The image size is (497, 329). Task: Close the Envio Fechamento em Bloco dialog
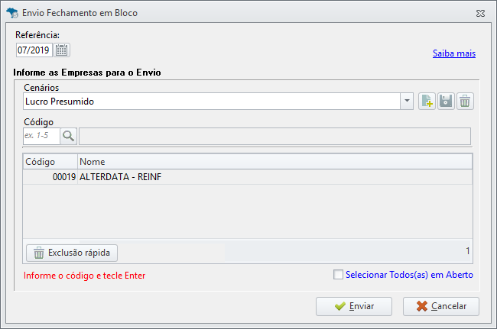(480, 13)
